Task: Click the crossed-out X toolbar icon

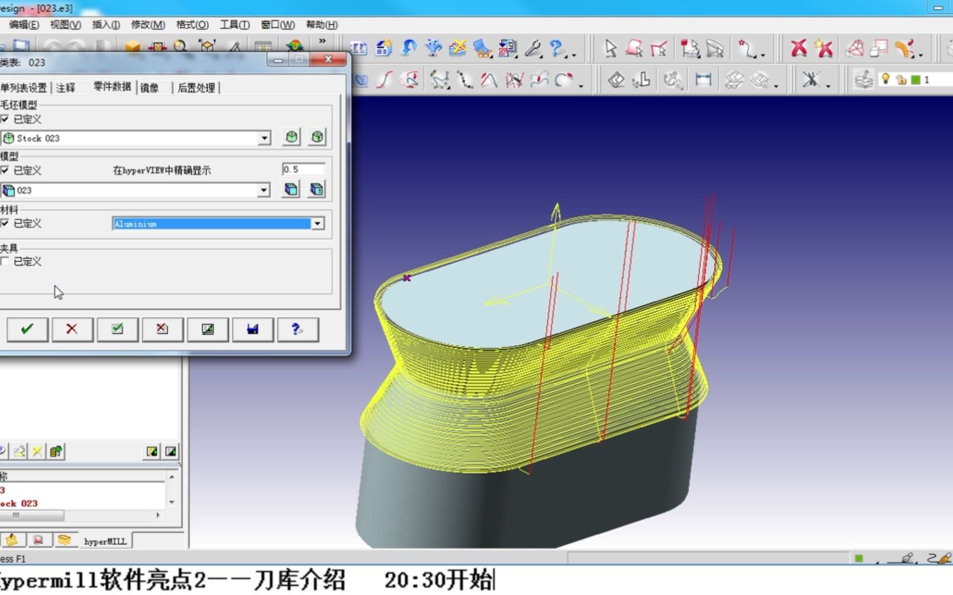Action: [x=810, y=80]
